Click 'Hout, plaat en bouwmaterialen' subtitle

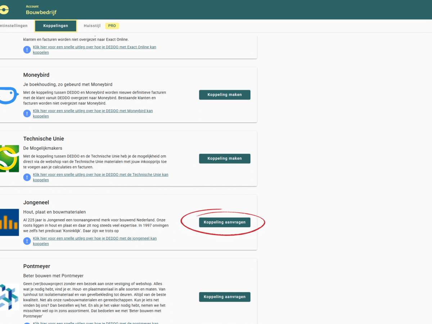tap(54, 212)
